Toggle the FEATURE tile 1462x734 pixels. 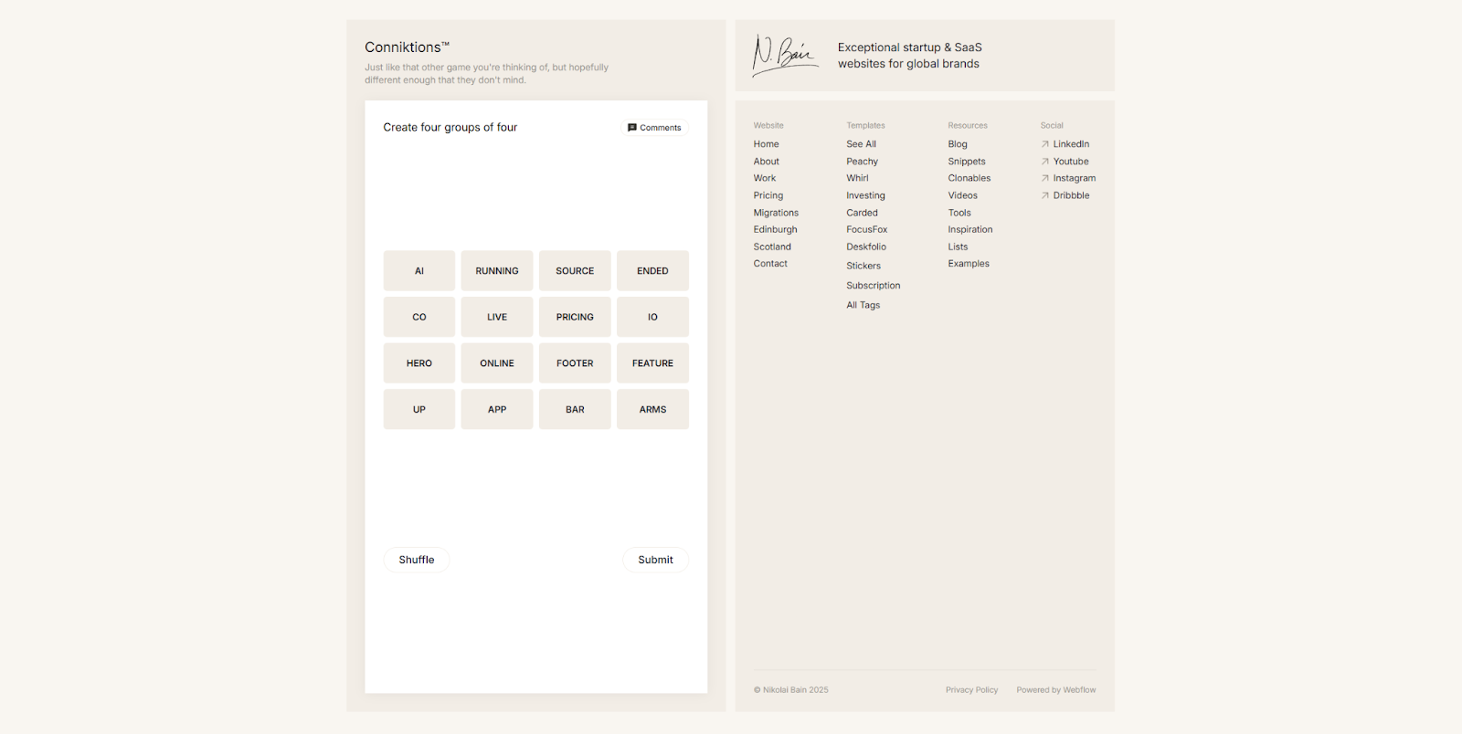point(652,363)
